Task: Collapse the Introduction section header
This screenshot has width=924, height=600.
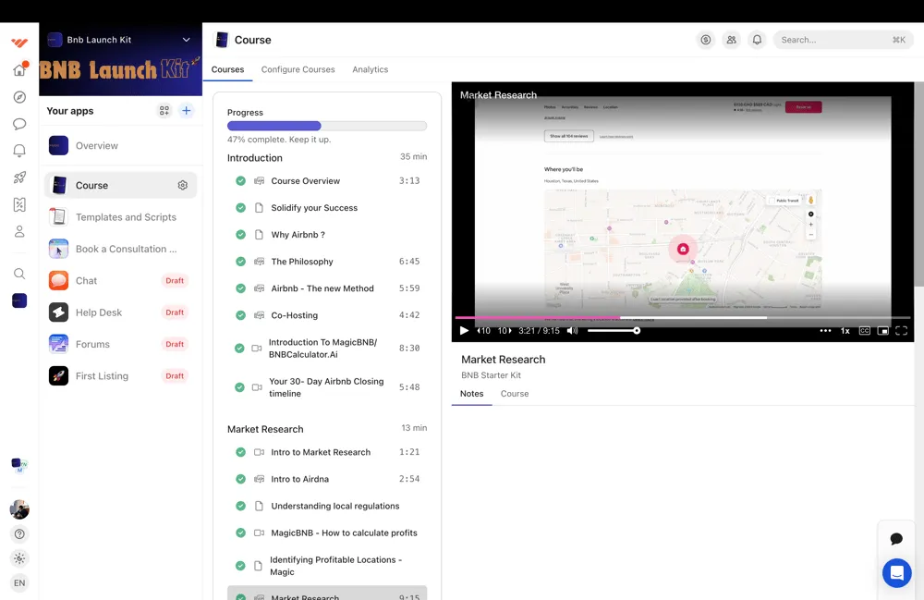Action: (327, 157)
